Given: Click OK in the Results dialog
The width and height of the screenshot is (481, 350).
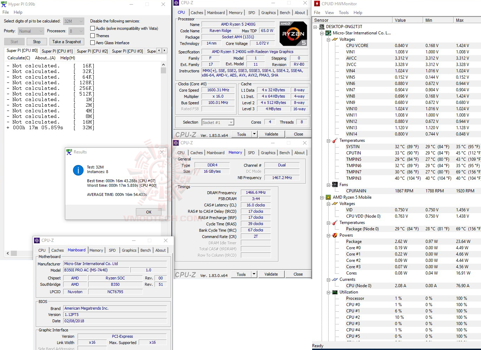Looking at the screenshot, I should click(x=149, y=212).
